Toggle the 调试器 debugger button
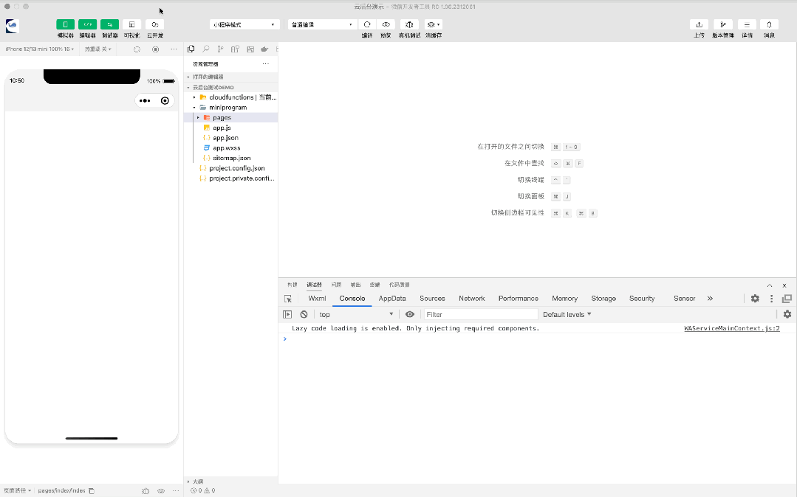Screen dimensions: 797x497 pos(110,24)
